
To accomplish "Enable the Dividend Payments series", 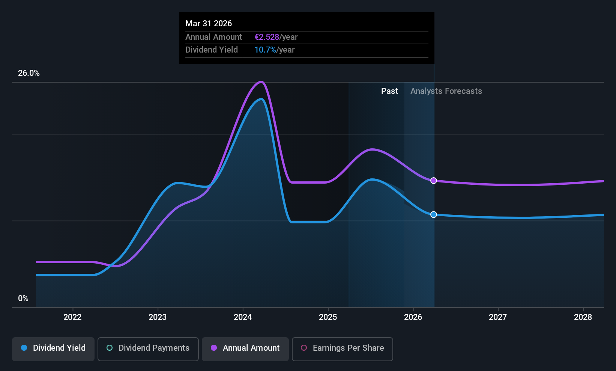I will [148, 348].
